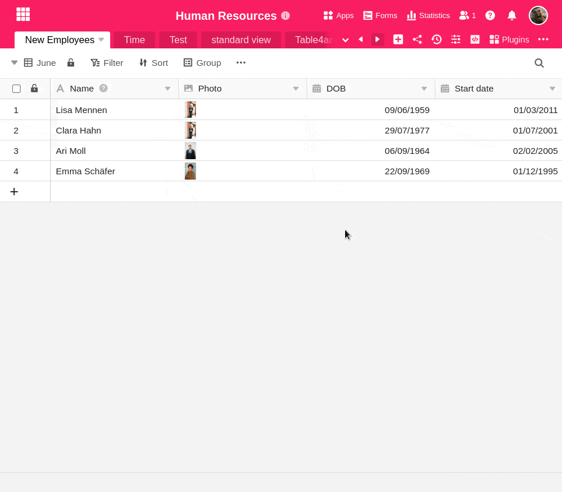This screenshot has width=562, height=492.
Task: Expand the hidden tables chevron list
Action: (x=346, y=40)
